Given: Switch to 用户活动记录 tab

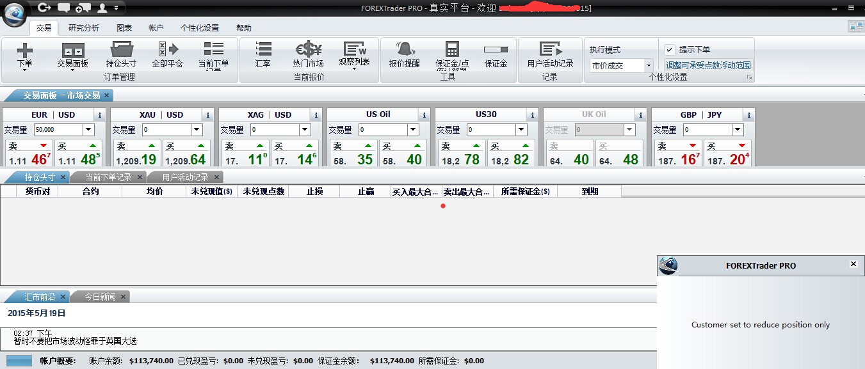Looking at the screenshot, I should click(185, 177).
